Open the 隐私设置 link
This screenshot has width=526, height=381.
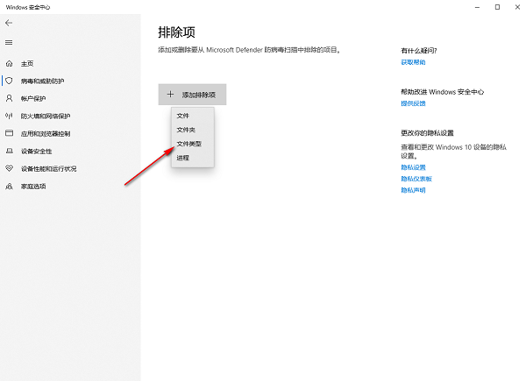(x=413, y=167)
